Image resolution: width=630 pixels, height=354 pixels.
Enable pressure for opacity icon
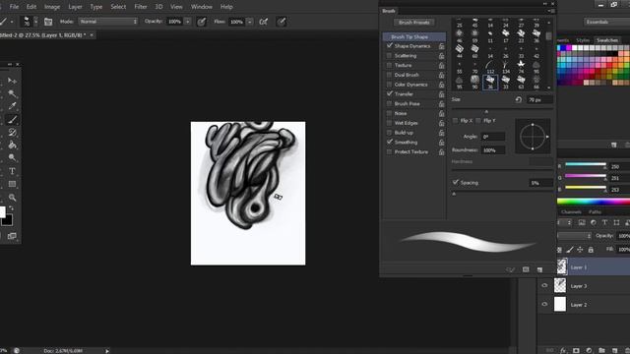[x=201, y=22]
